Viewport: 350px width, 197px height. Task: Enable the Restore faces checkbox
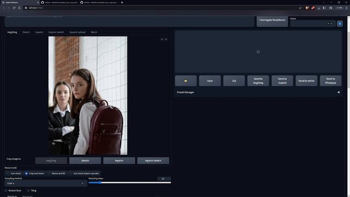pos(6,190)
